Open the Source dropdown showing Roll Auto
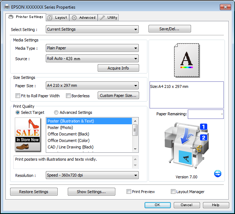This screenshot has width=235, height=214. click(x=92, y=58)
